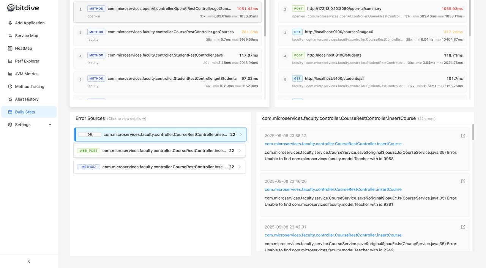Open external details for 23:42:01 error
This screenshot has height=268, width=486.
[463, 227]
